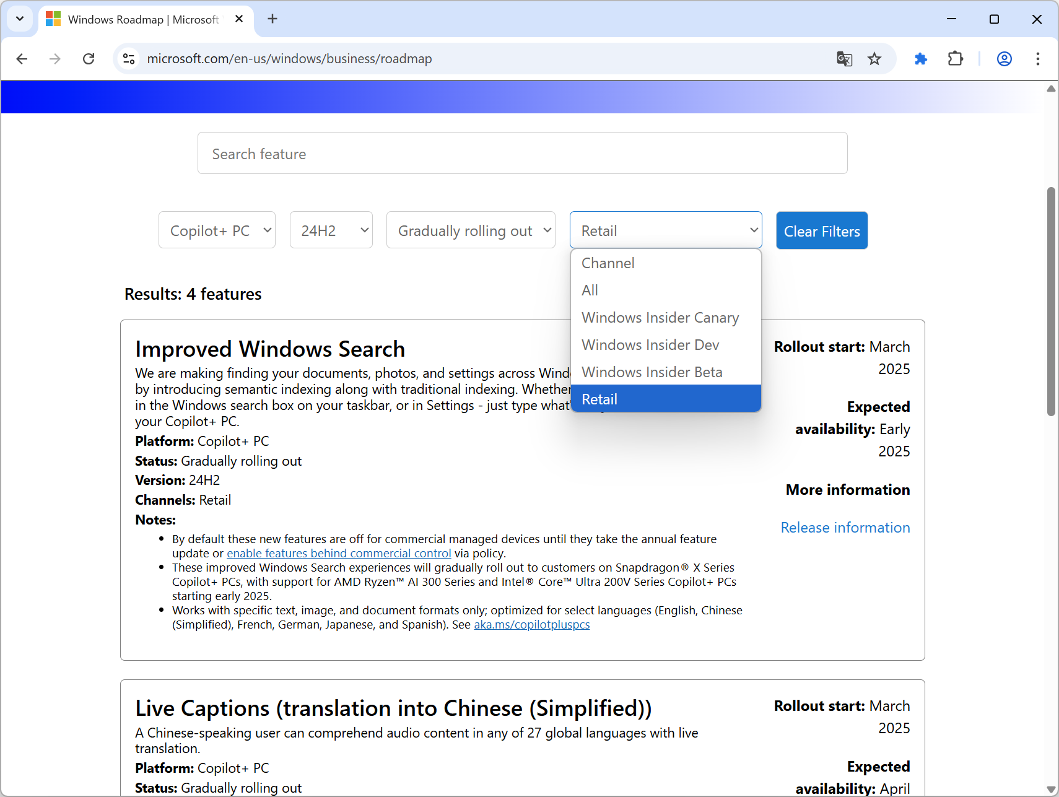This screenshot has height=797, width=1059.
Task: Maximize the Chrome window
Action: click(x=995, y=19)
